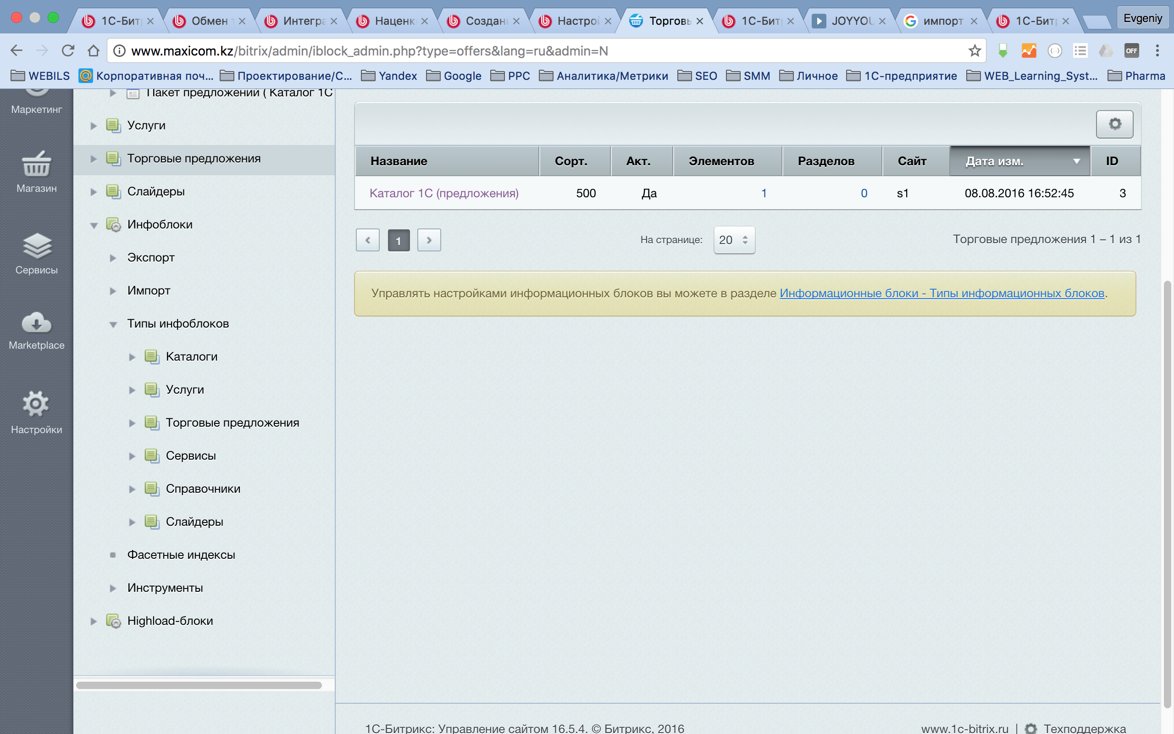Image resolution: width=1174 pixels, height=734 pixels.
Task: Bookmark page with the star icon
Action: (974, 50)
